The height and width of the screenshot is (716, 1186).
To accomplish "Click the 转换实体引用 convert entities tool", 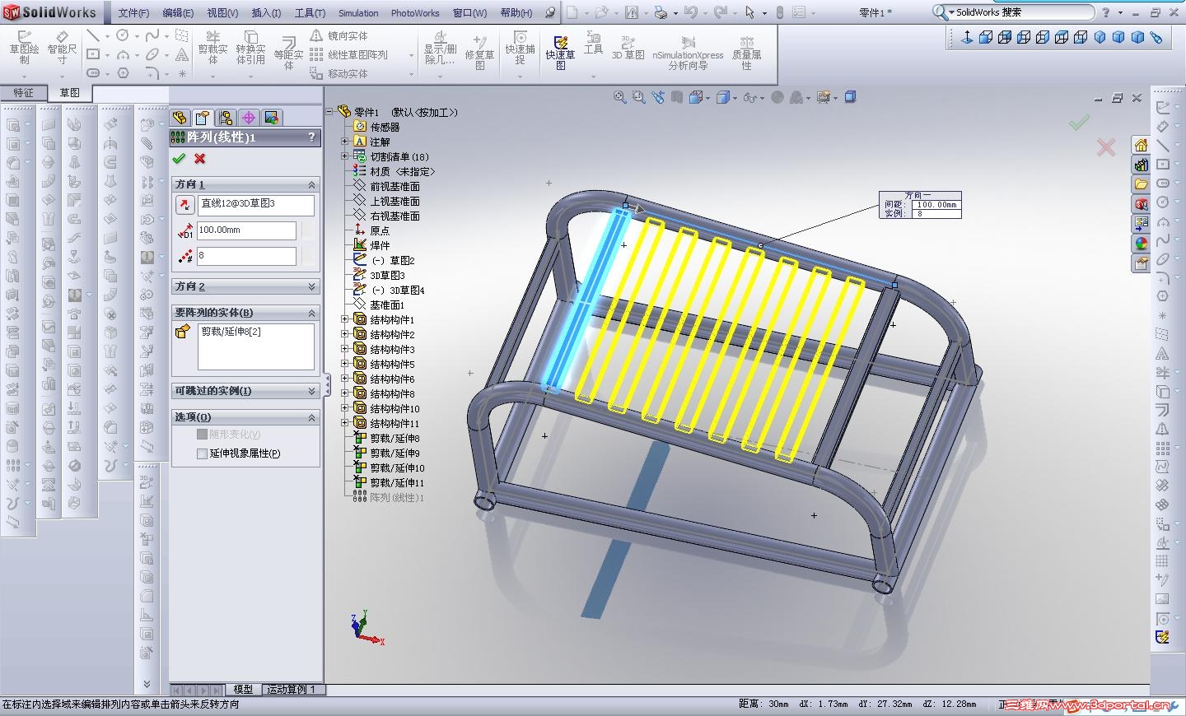I will (250, 48).
